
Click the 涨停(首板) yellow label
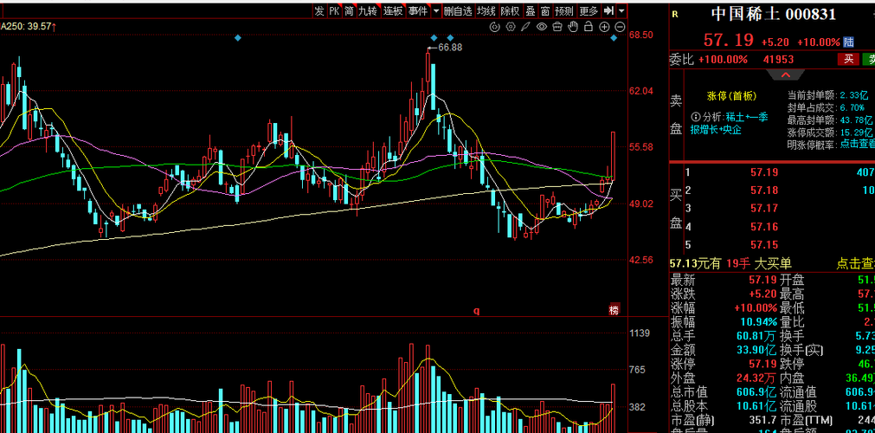(731, 96)
